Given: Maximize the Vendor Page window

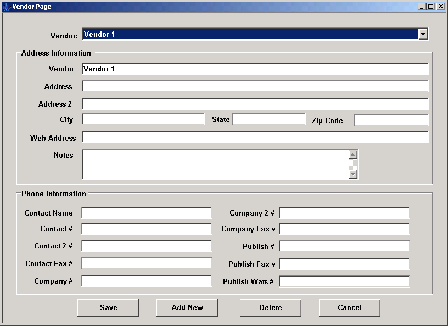Looking at the screenshot, I should pyautogui.click(x=431, y=7).
